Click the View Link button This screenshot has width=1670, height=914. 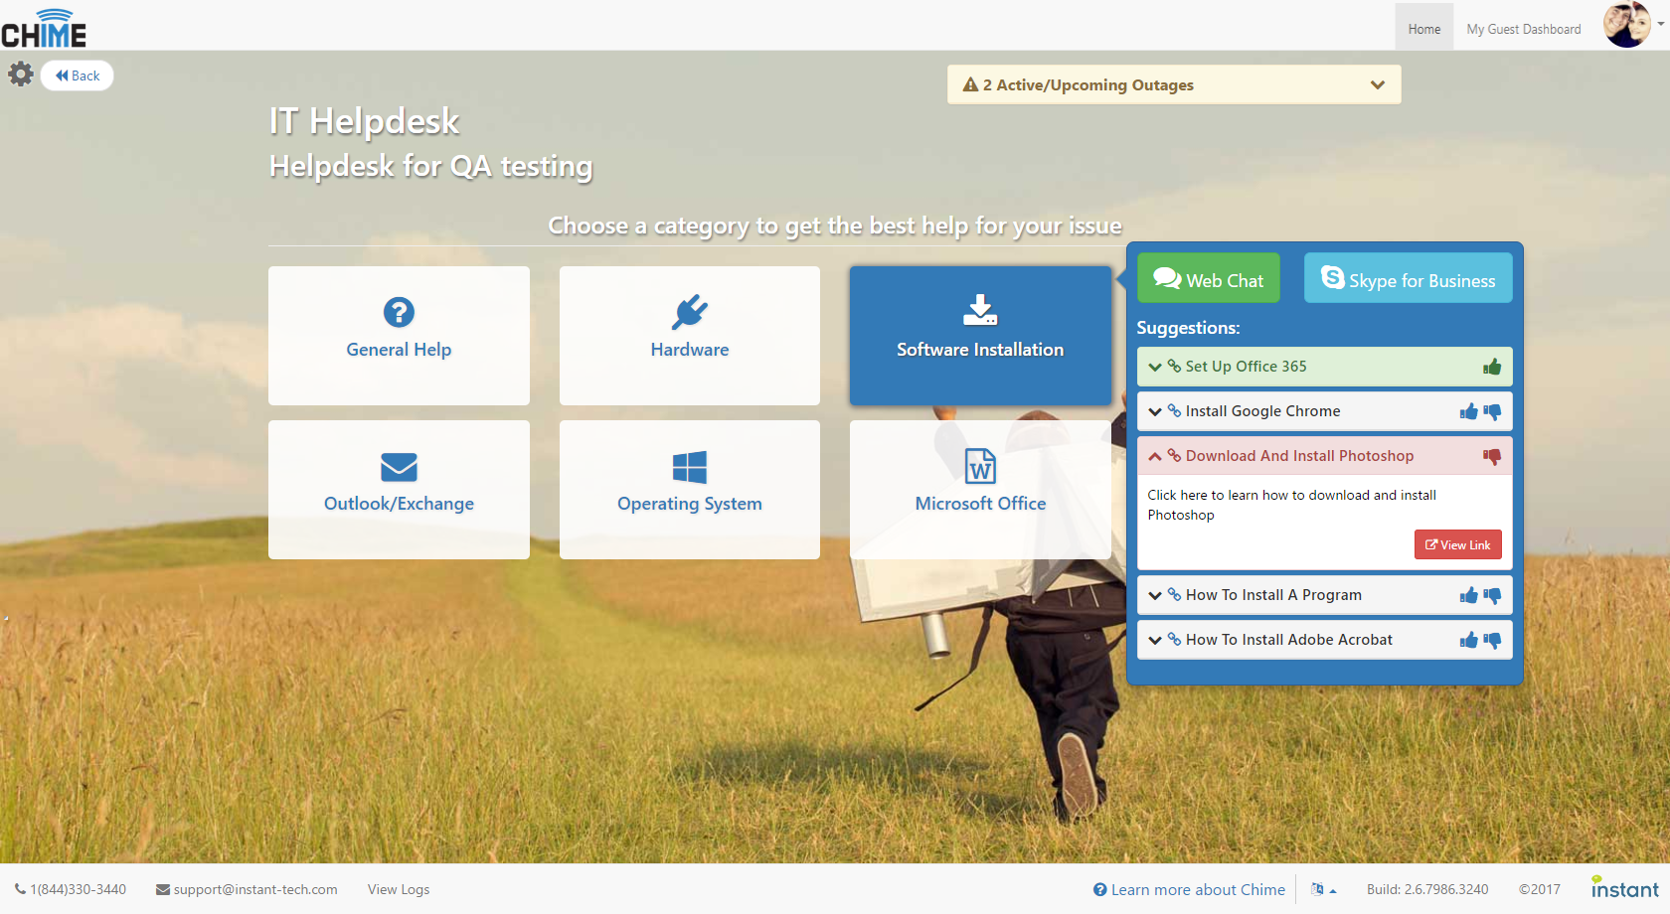pos(1458,544)
